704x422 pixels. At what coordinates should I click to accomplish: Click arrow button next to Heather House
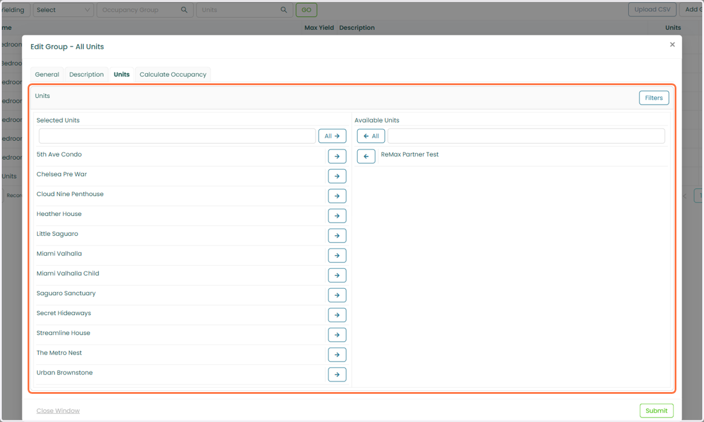[337, 216]
